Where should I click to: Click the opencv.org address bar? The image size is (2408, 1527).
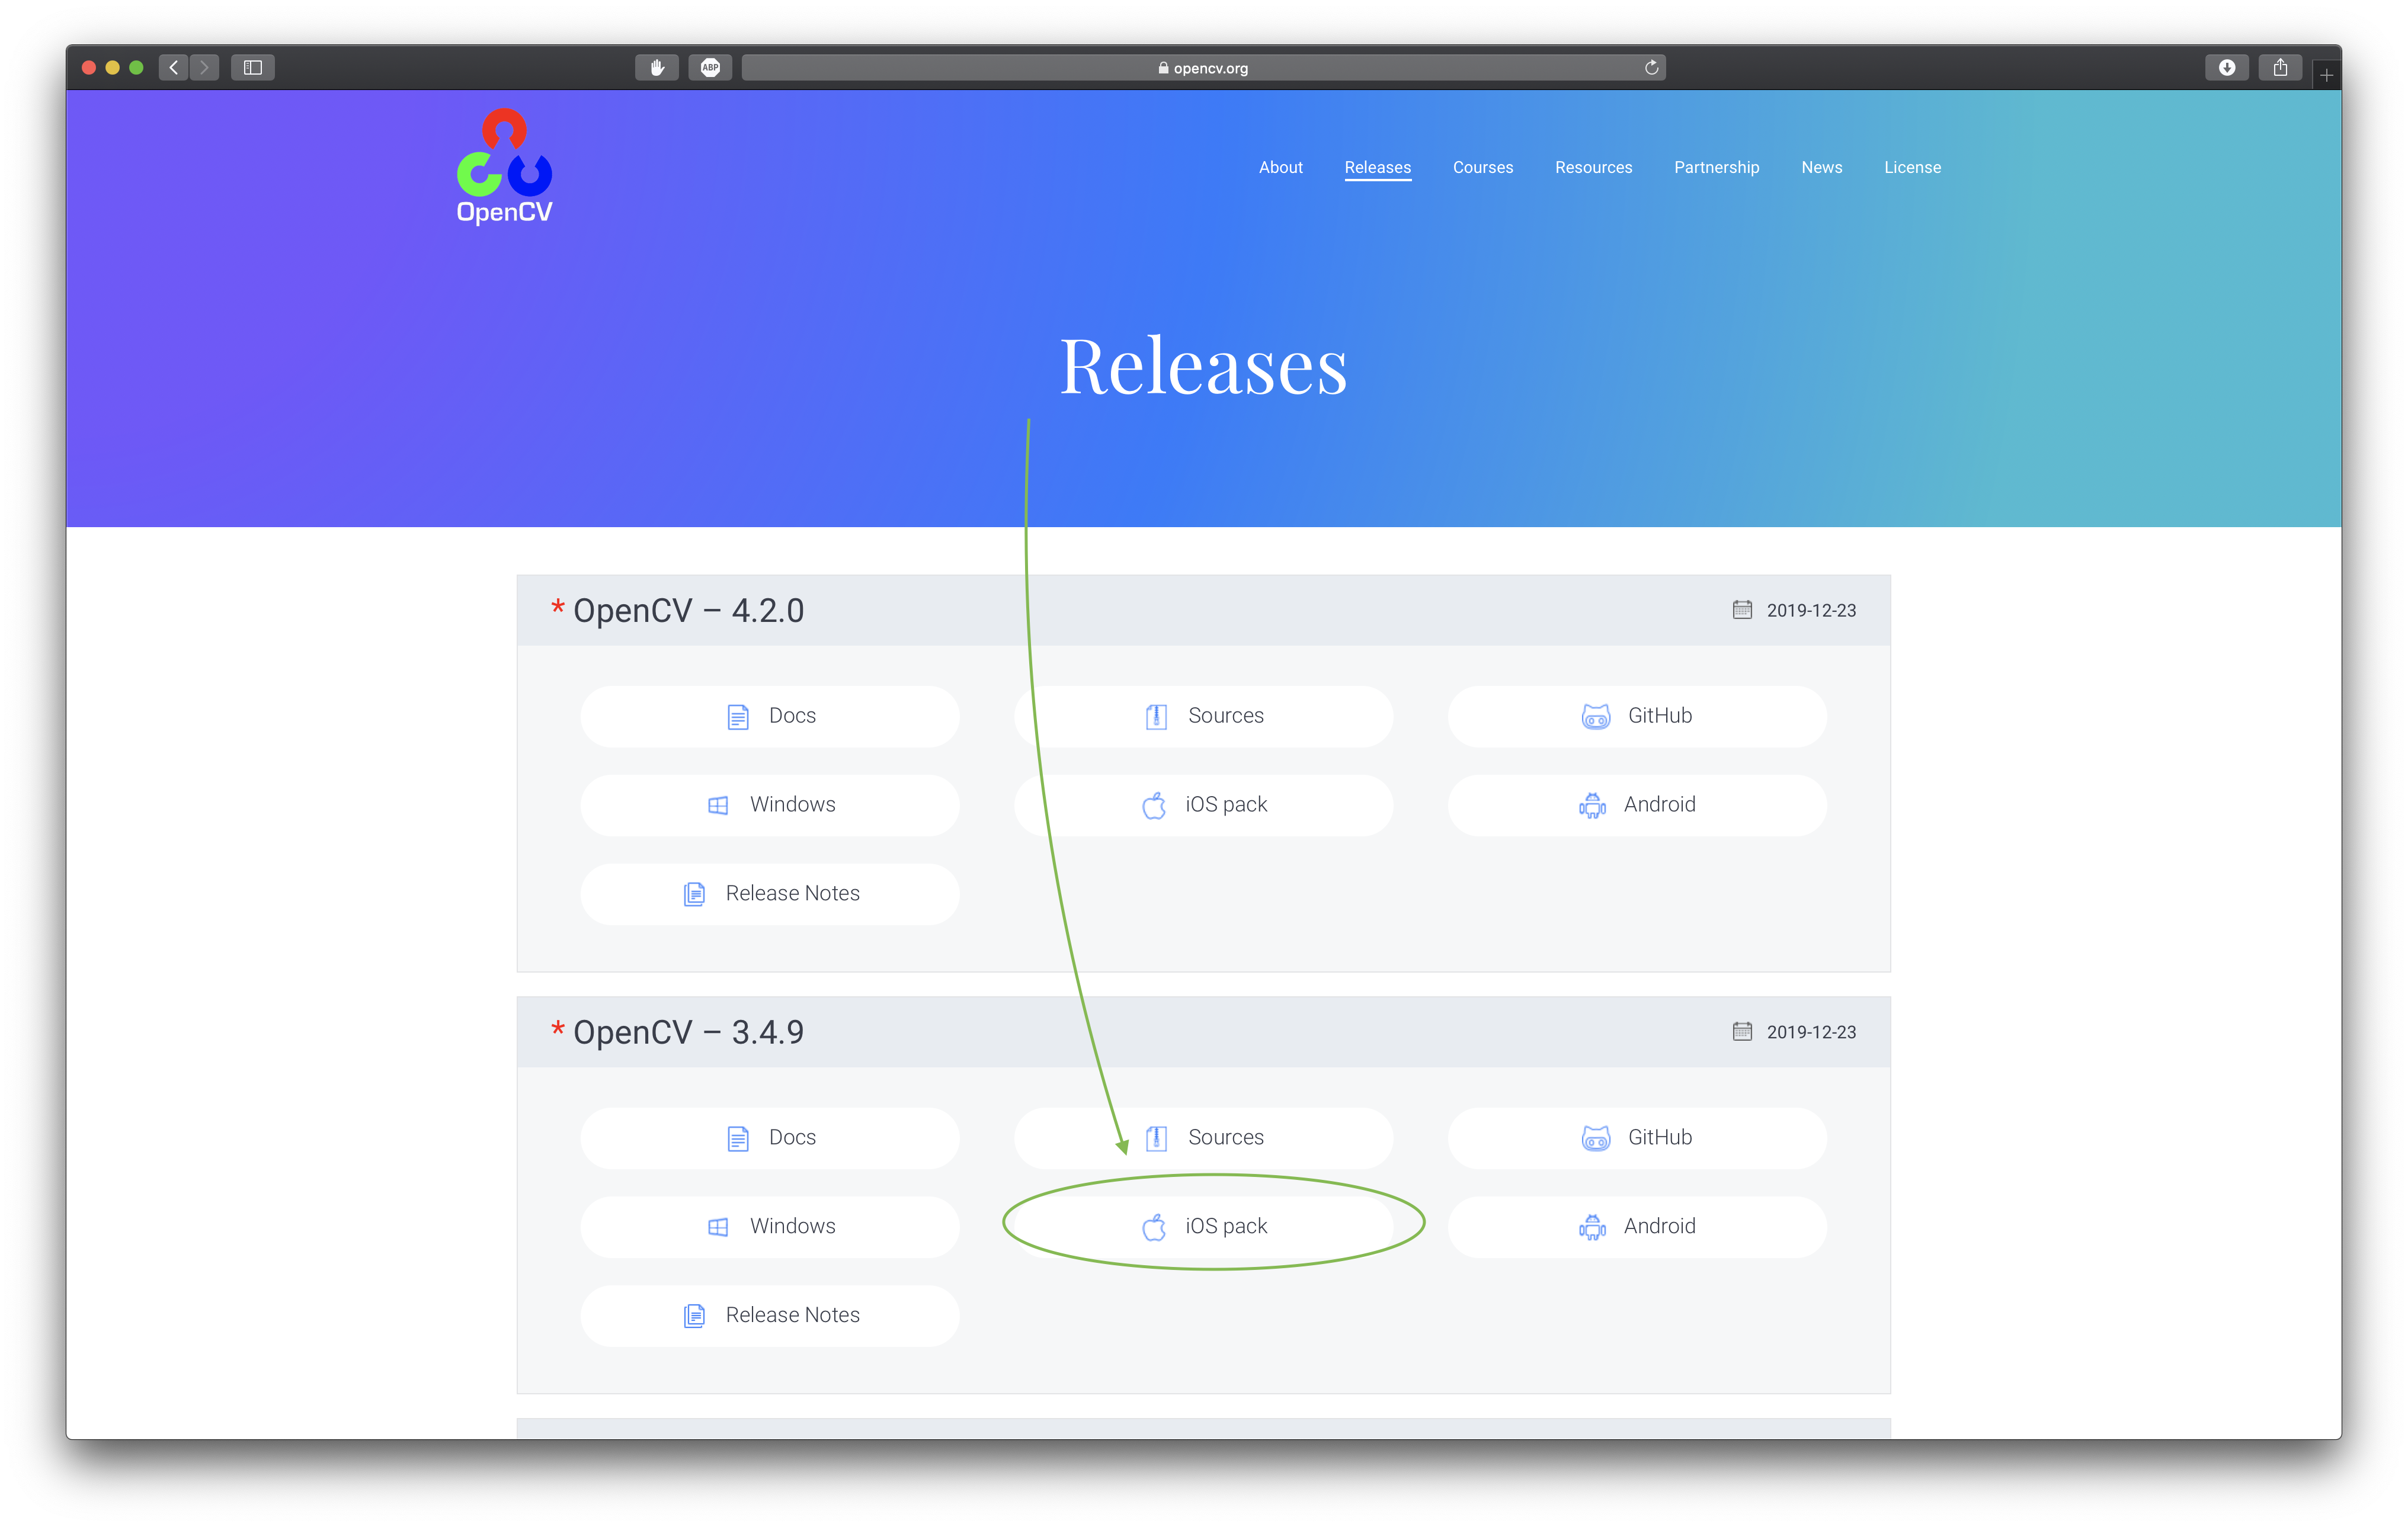[x=1202, y=68]
